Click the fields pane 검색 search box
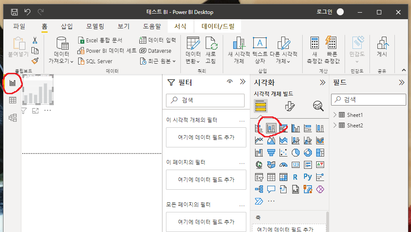 coord(369,99)
